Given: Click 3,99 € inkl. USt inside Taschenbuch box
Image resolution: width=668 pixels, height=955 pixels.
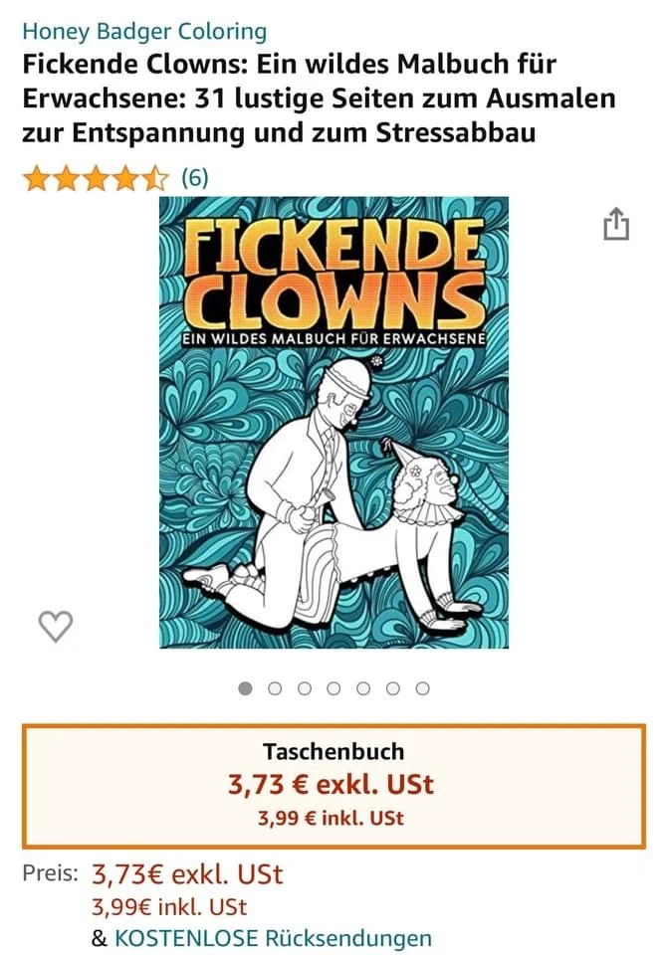Looking at the screenshot, I should pos(331,819).
